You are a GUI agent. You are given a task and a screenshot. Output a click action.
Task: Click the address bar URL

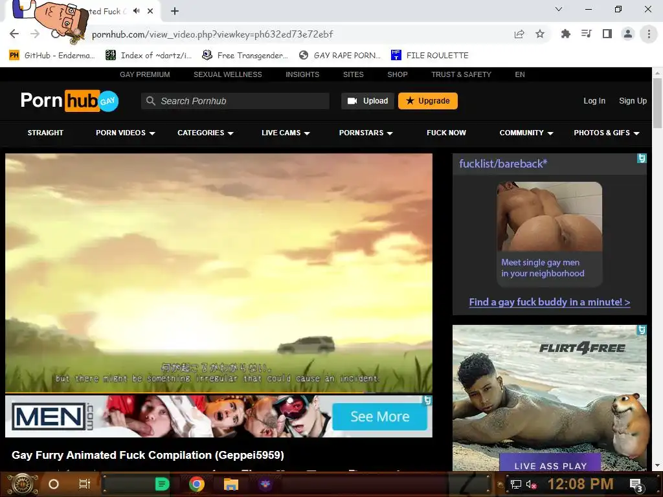(x=212, y=34)
